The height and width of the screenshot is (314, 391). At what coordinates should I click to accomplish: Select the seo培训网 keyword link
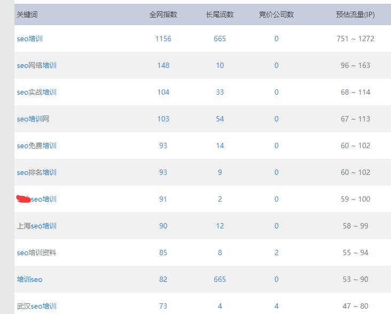point(33,119)
